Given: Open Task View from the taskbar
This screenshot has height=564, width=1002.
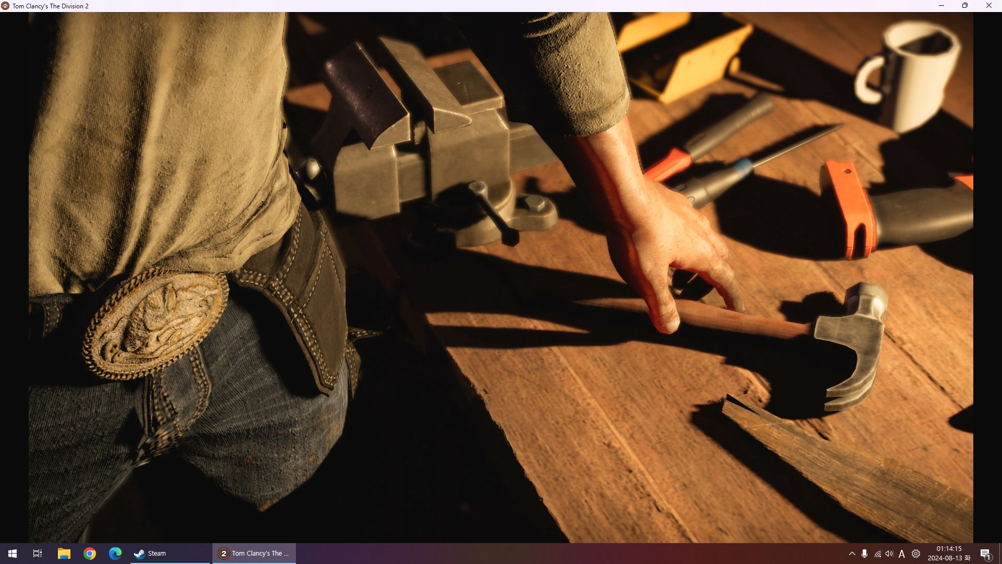Looking at the screenshot, I should coord(38,554).
